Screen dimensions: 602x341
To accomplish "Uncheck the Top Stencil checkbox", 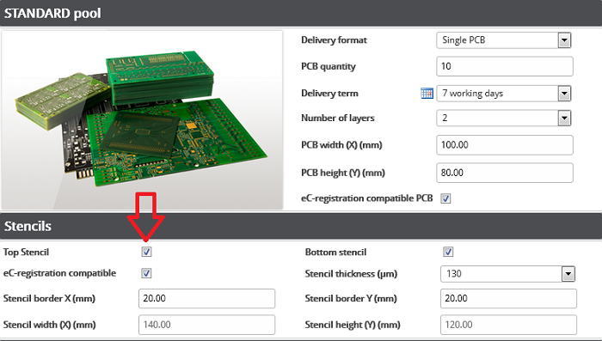I will (x=147, y=252).
